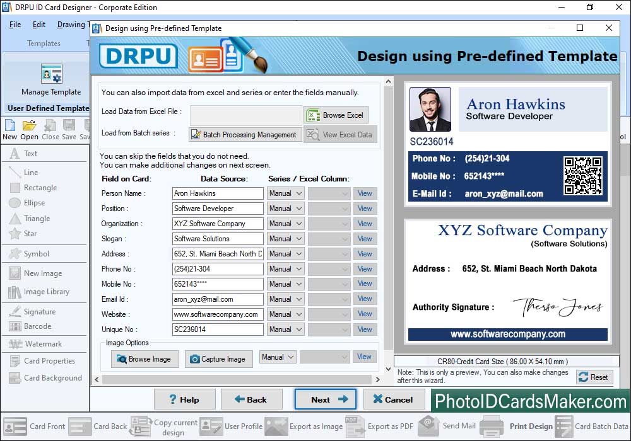Select the Symbol tool
631x441 pixels.
[29, 254]
